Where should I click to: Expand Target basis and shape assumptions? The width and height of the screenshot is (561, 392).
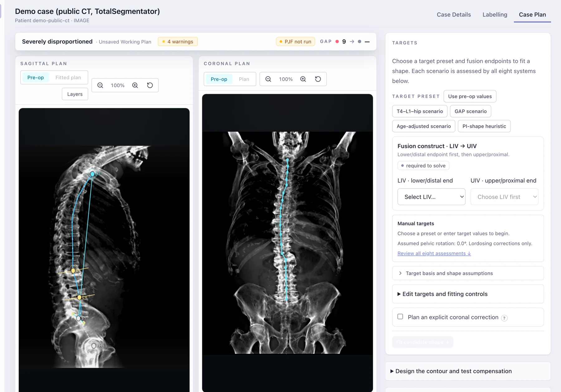pyautogui.click(x=468, y=273)
